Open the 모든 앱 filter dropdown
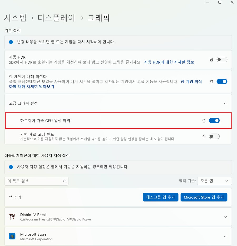This screenshot has height=246, width=237. [x=214, y=181]
